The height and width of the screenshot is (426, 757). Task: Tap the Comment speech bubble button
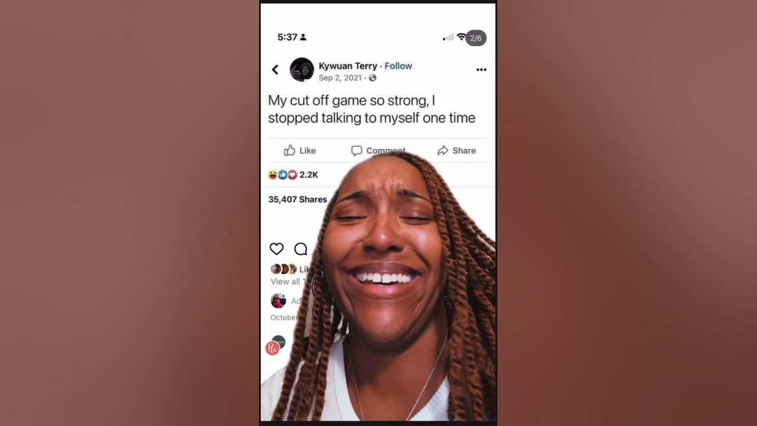click(x=378, y=150)
